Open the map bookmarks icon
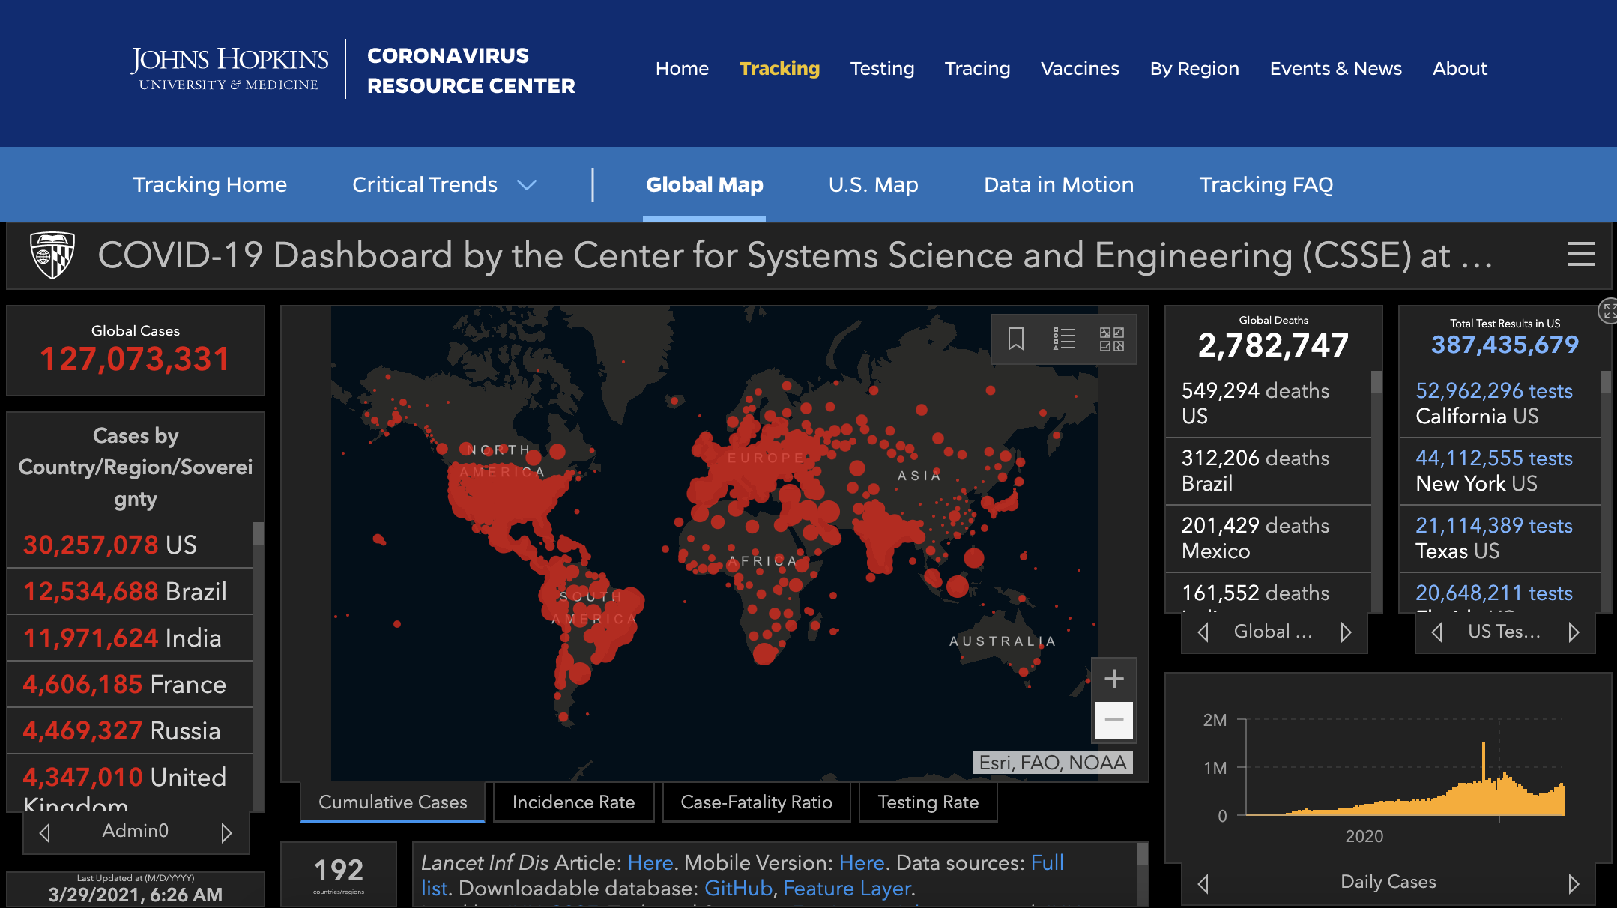Image resolution: width=1617 pixels, height=908 pixels. [x=1015, y=339]
